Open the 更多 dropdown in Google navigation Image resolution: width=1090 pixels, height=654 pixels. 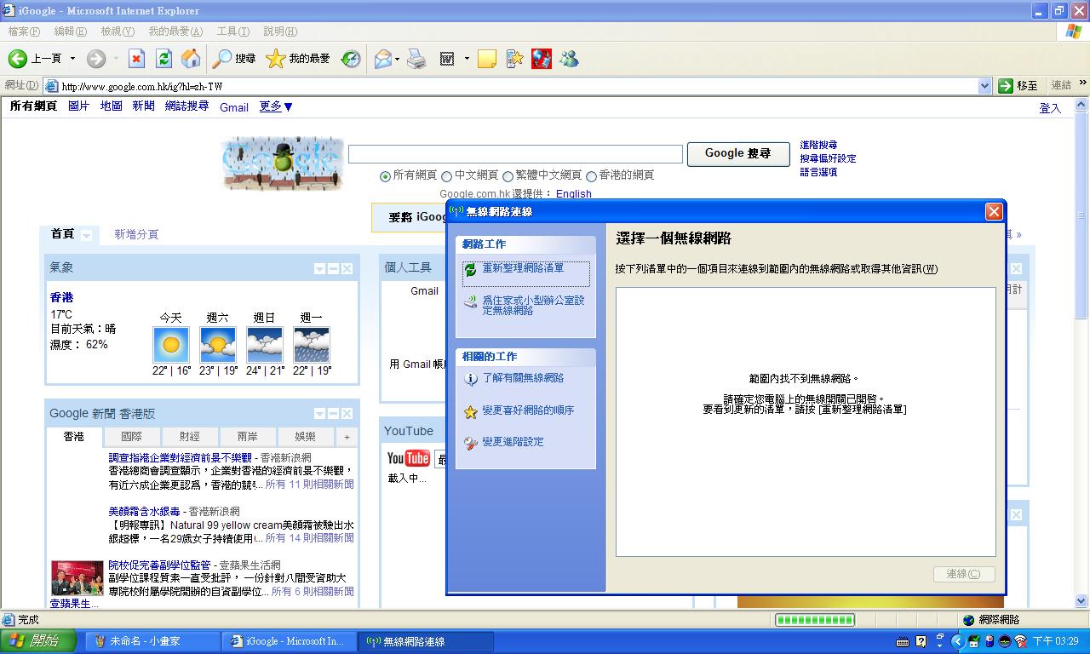[276, 106]
